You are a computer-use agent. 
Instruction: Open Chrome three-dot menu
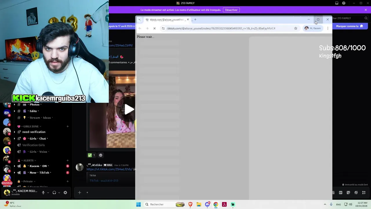click(328, 28)
